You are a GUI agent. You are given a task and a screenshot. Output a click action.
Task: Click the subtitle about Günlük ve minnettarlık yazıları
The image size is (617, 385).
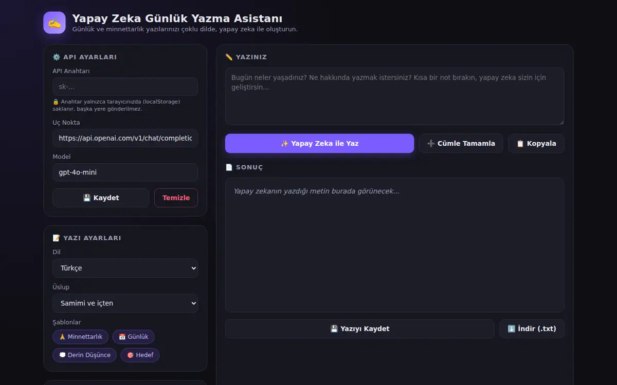[185, 29]
